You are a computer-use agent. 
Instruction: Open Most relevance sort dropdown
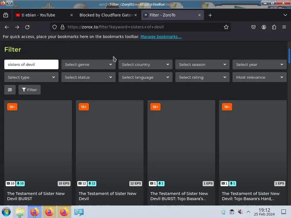(260, 77)
